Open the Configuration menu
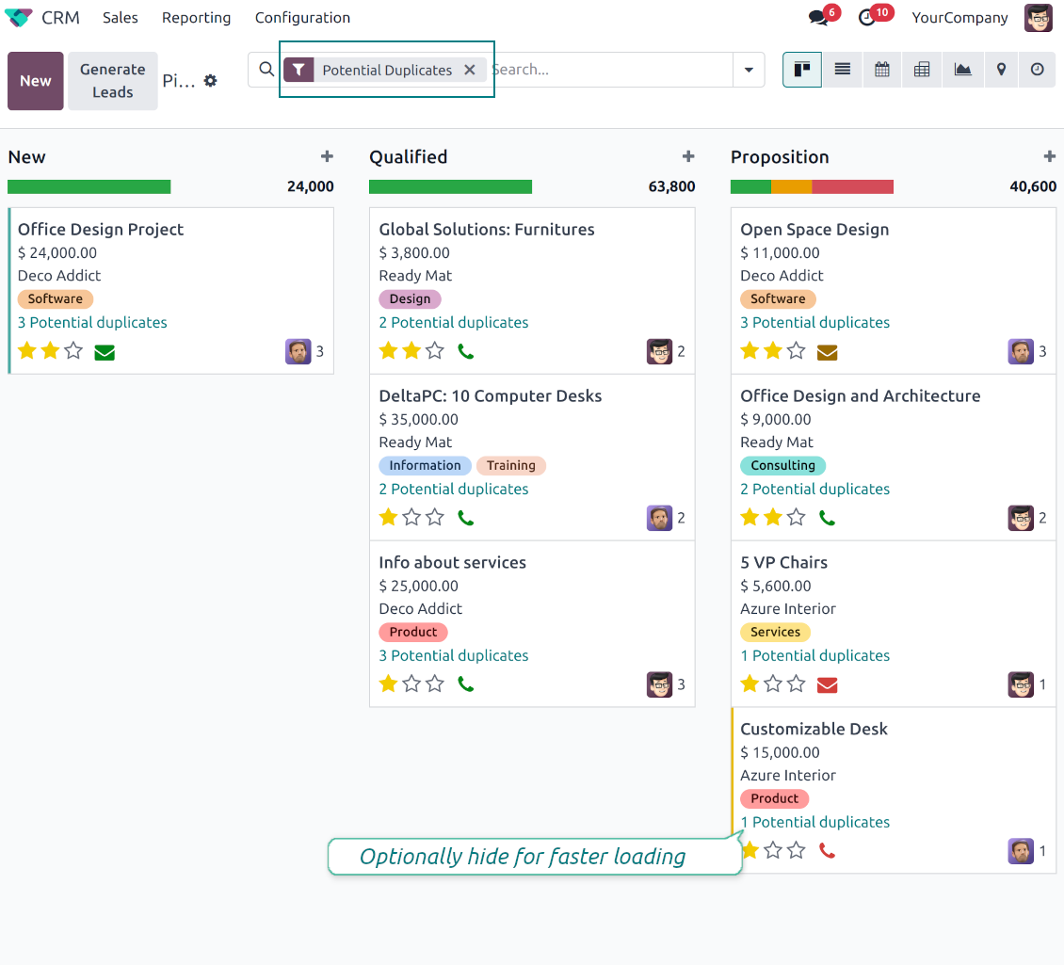This screenshot has height=965, width=1064. point(302,18)
